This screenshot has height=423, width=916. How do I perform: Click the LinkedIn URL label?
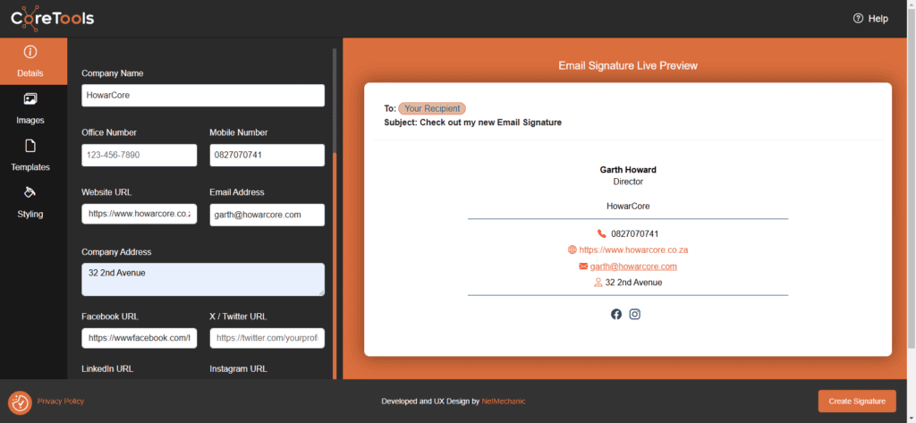pos(107,368)
